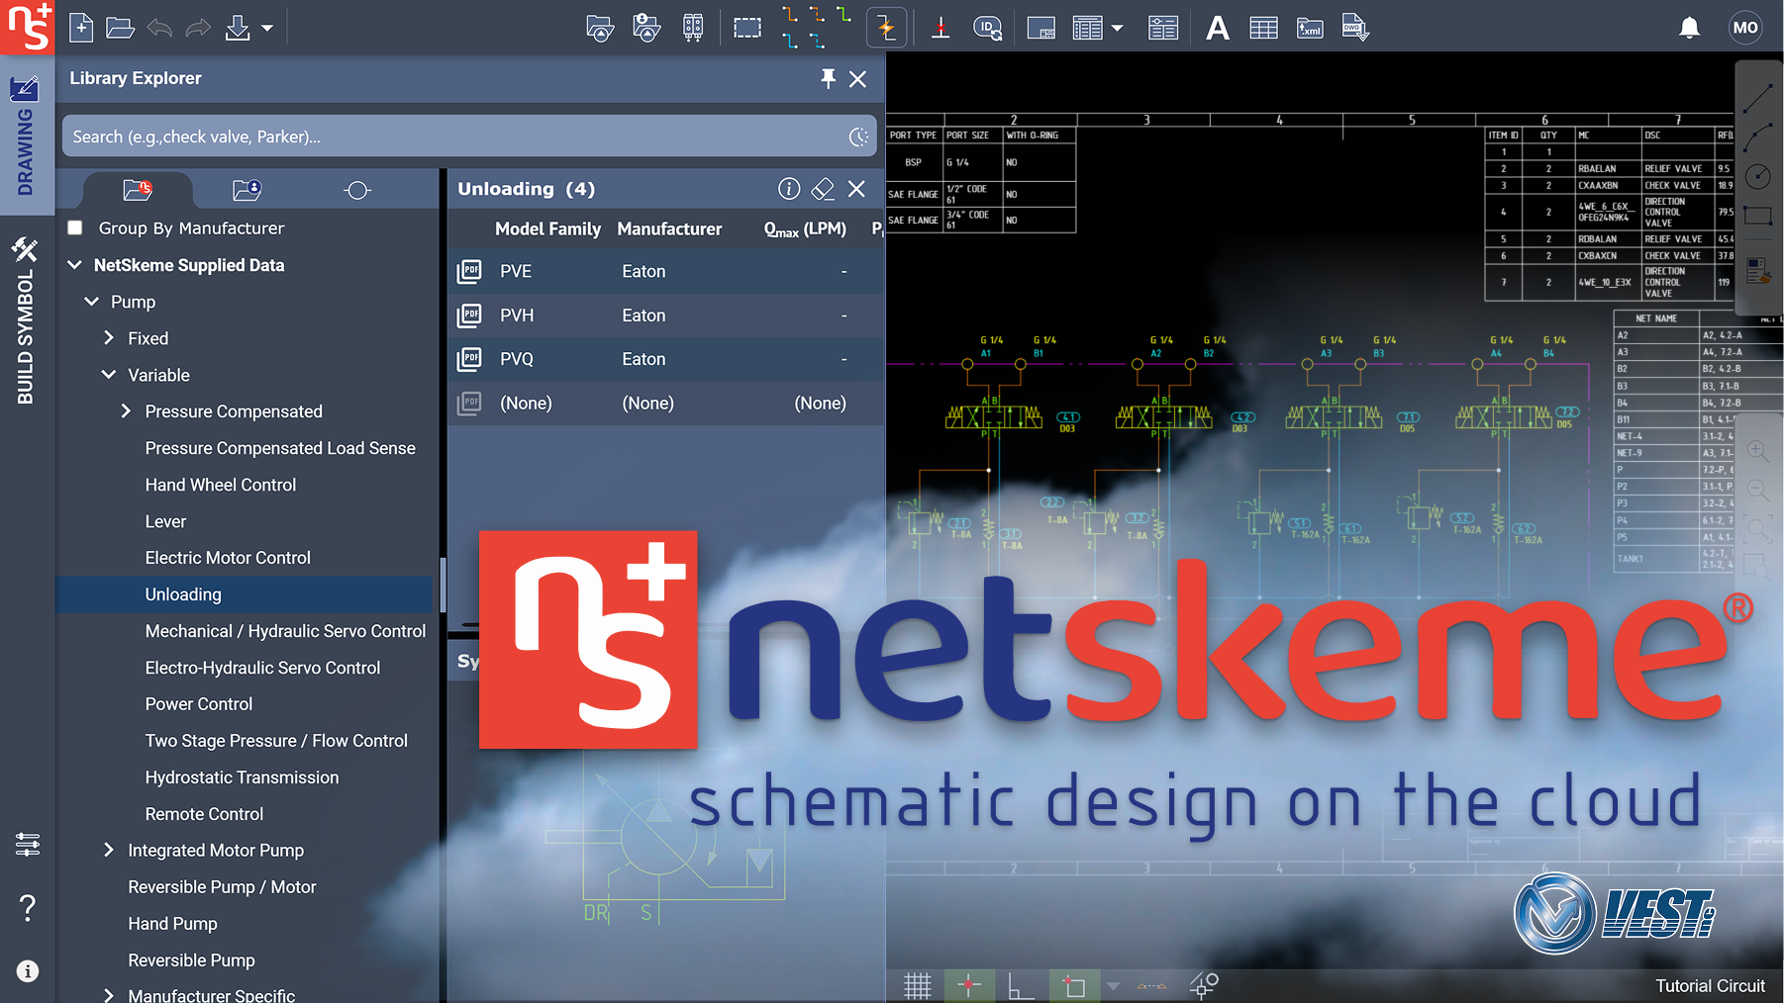Insert a grid table from toolbar

coord(1264,29)
